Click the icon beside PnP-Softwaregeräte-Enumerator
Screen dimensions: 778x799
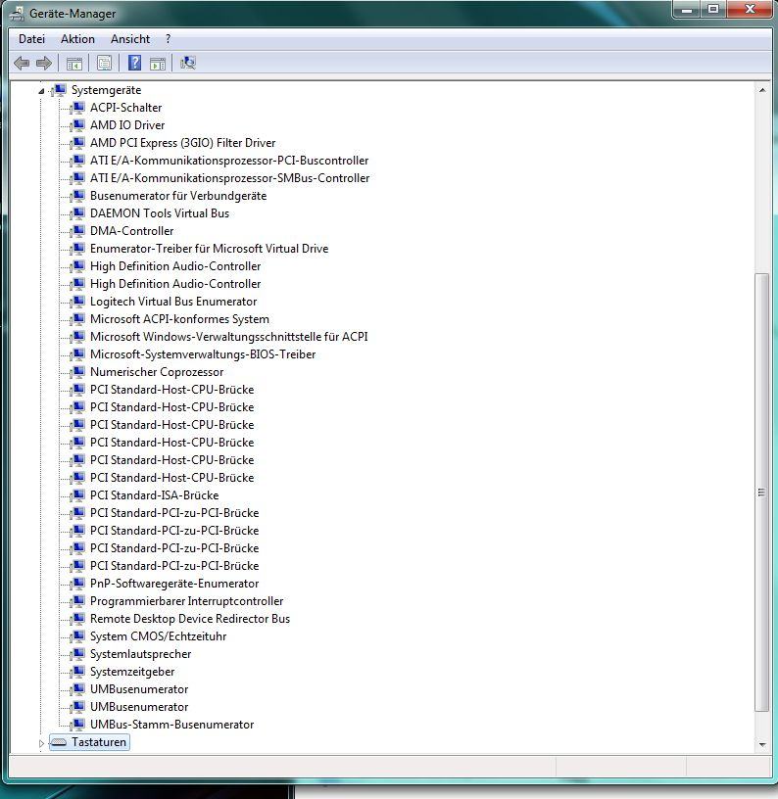(77, 584)
